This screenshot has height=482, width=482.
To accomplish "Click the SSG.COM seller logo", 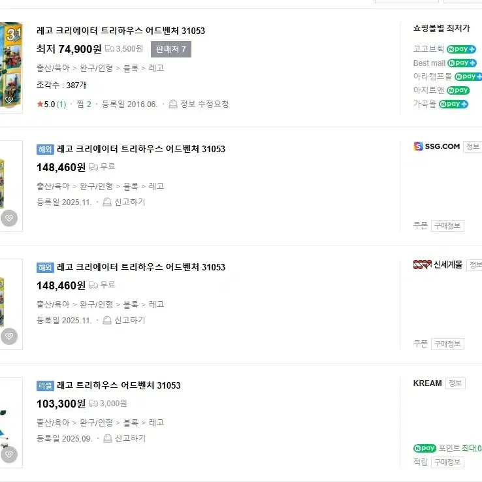I will [x=436, y=146].
